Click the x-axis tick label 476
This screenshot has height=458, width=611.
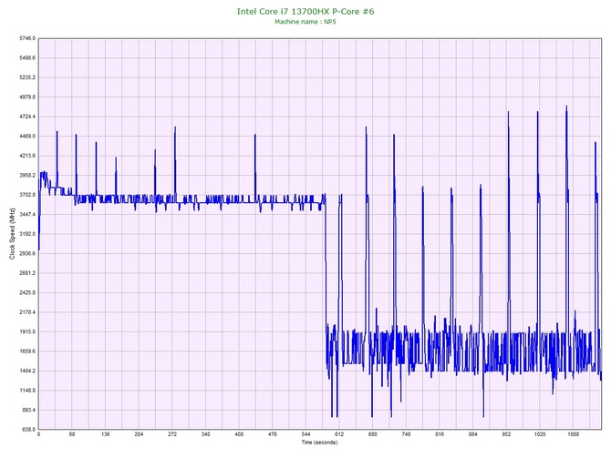[273, 434]
